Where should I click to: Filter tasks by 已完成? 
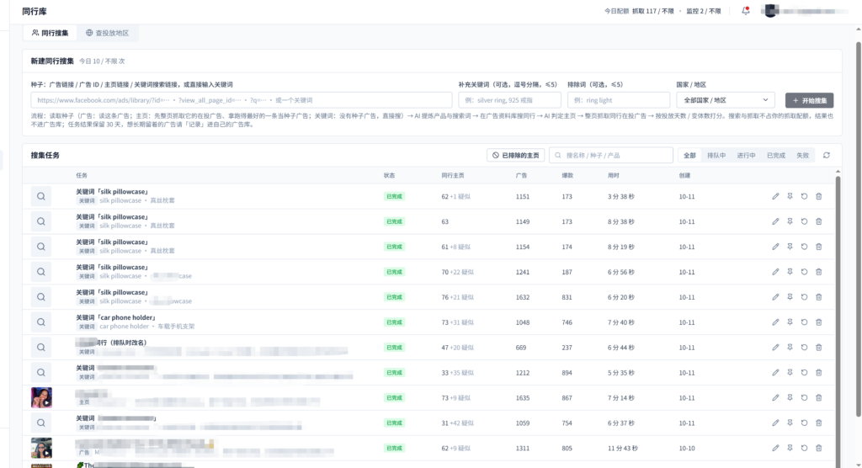[775, 156]
